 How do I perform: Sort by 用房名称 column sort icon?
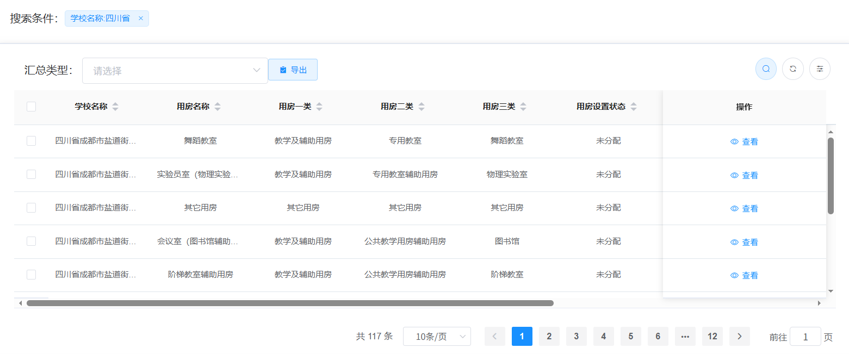[x=218, y=107]
